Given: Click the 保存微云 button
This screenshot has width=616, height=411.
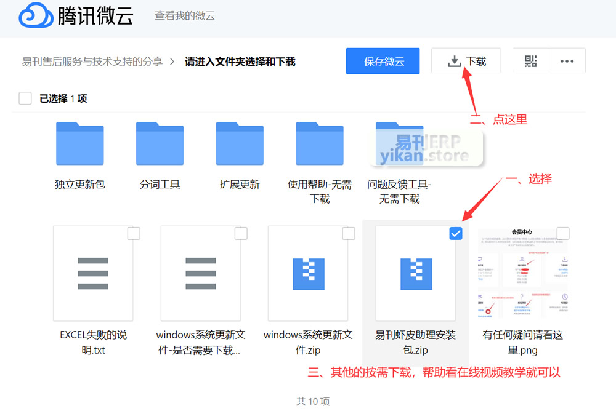Looking at the screenshot, I should (383, 61).
